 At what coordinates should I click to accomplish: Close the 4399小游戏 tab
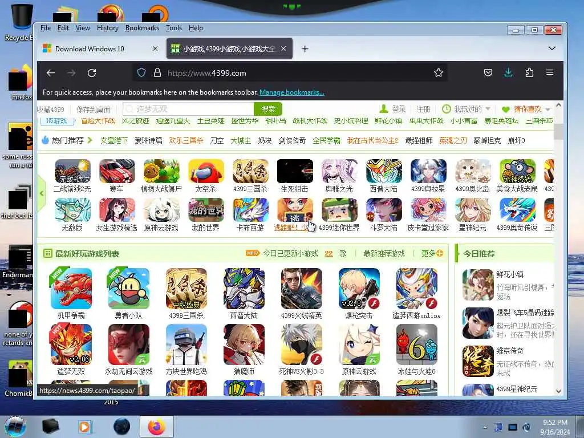pyautogui.click(x=283, y=49)
